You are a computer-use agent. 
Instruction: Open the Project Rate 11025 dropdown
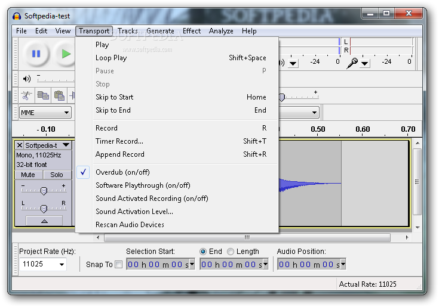pyautogui.click(x=43, y=264)
